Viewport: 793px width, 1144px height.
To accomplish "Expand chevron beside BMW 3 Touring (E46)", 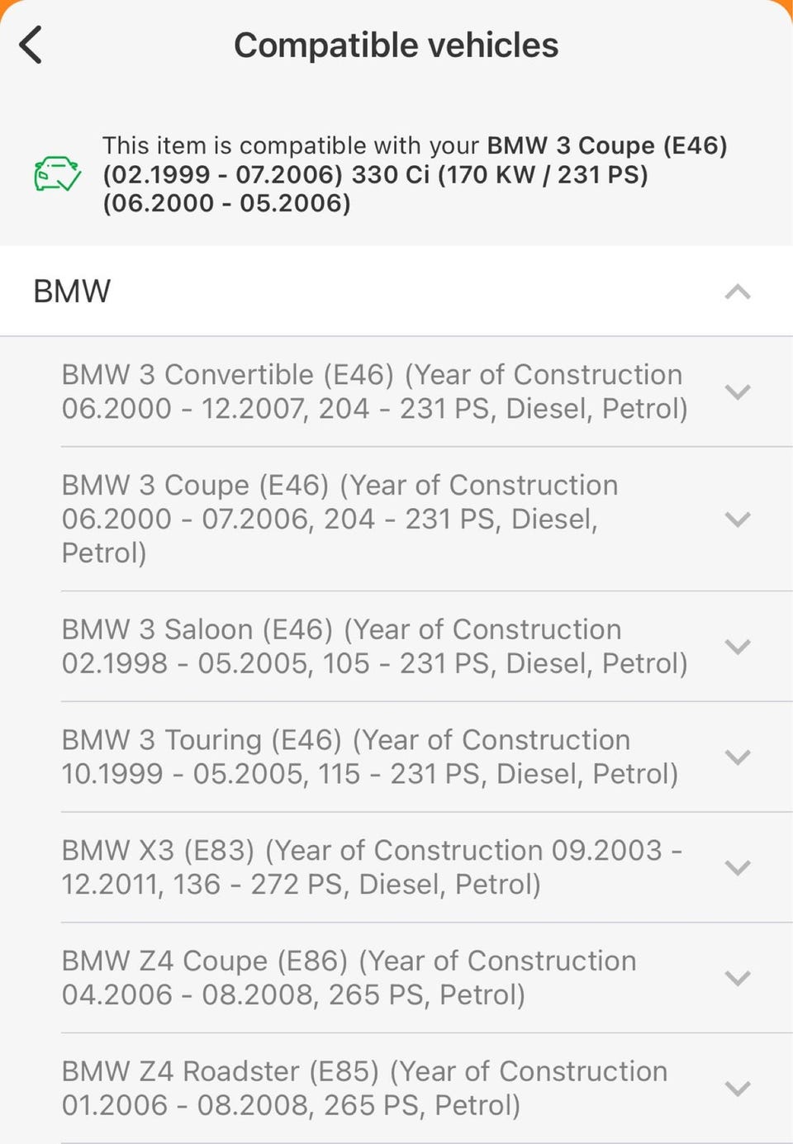I will [x=737, y=757].
